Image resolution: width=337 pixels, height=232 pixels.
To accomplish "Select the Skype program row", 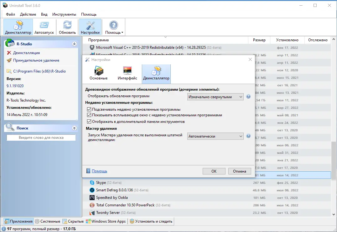I will tap(207, 183).
